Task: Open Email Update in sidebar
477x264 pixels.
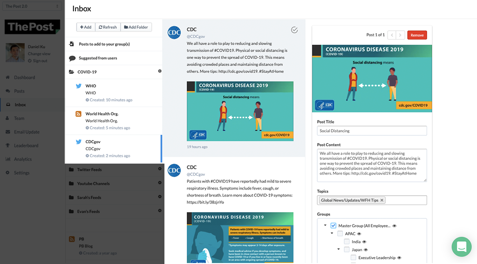Action: point(27,132)
